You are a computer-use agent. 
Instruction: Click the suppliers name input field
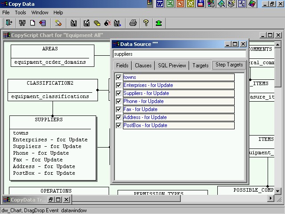tap(179, 54)
